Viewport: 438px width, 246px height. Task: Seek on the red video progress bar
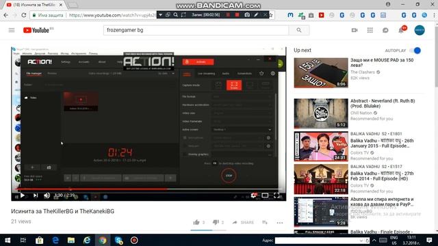coord(149,189)
